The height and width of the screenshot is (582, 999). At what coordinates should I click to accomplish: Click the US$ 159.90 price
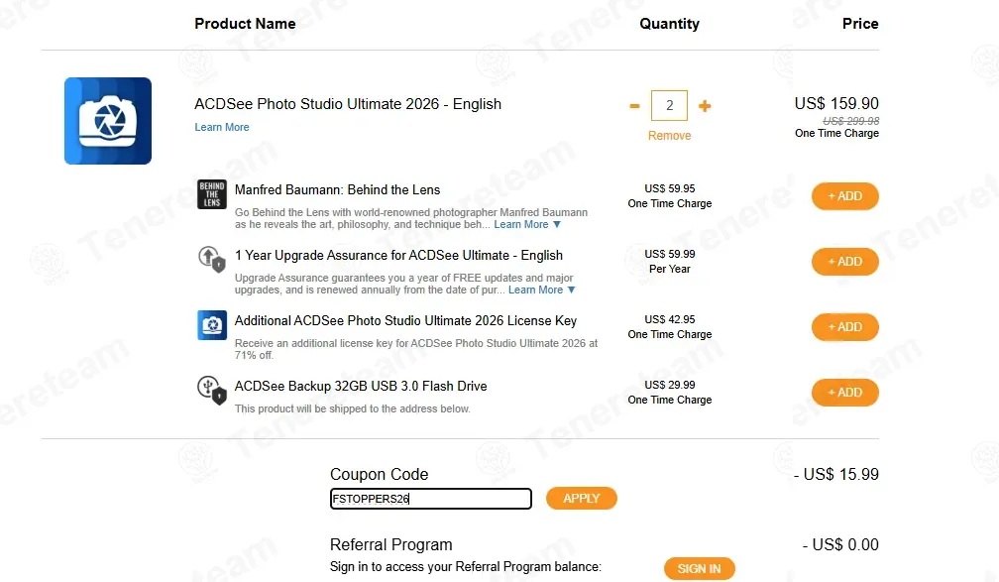(836, 103)
